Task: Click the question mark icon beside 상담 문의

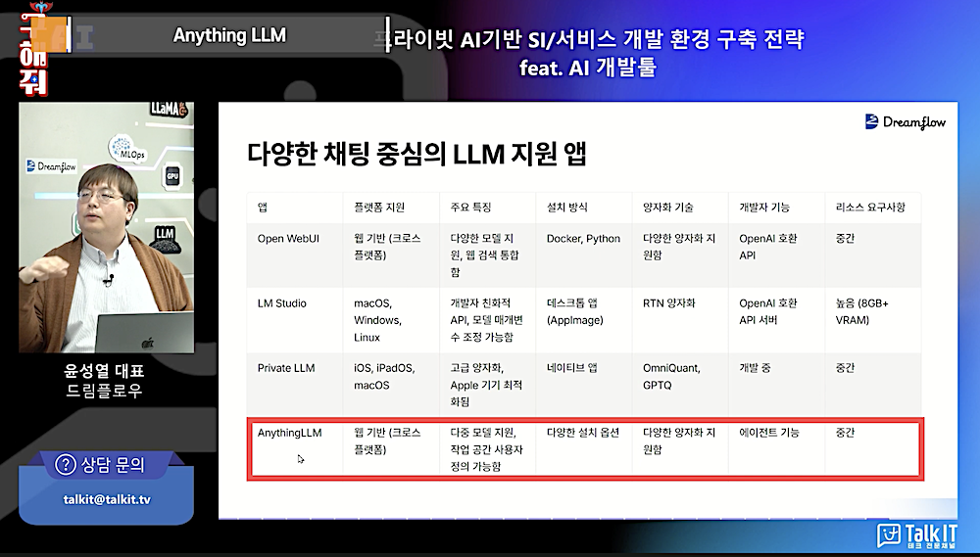Action: click(x=65, y=465)
